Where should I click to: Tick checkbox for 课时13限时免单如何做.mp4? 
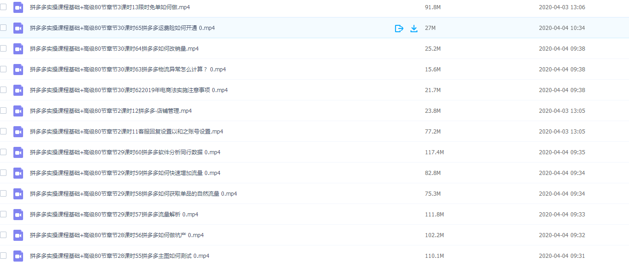tap(3, 7)
